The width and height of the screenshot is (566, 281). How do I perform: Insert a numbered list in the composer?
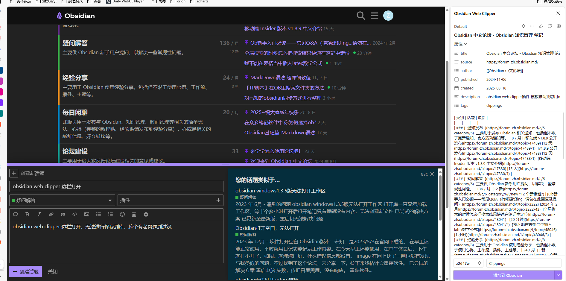click(110, 214)
